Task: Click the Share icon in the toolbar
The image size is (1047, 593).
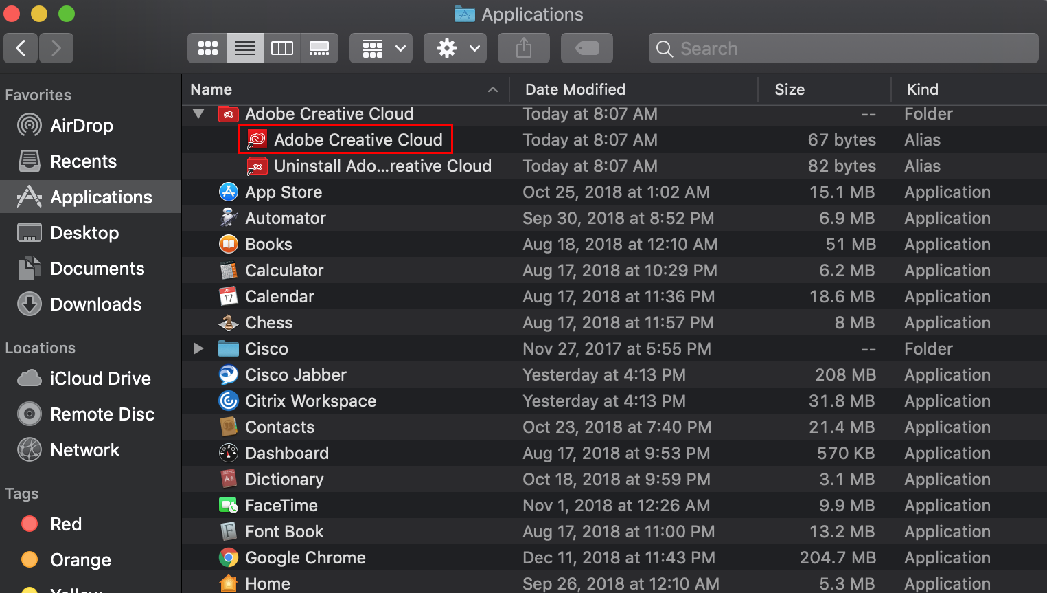Action: click(523, 48)
